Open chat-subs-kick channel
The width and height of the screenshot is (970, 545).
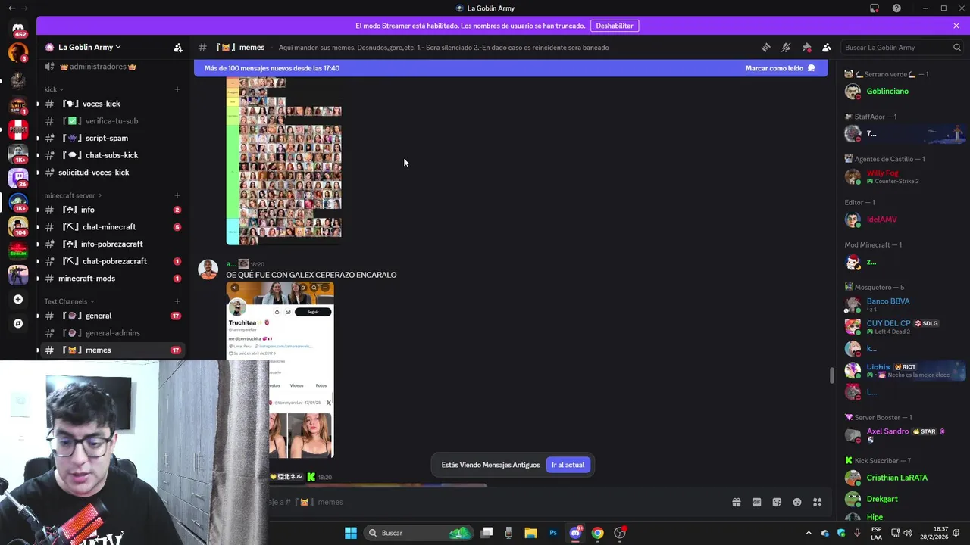click(111, 155)
